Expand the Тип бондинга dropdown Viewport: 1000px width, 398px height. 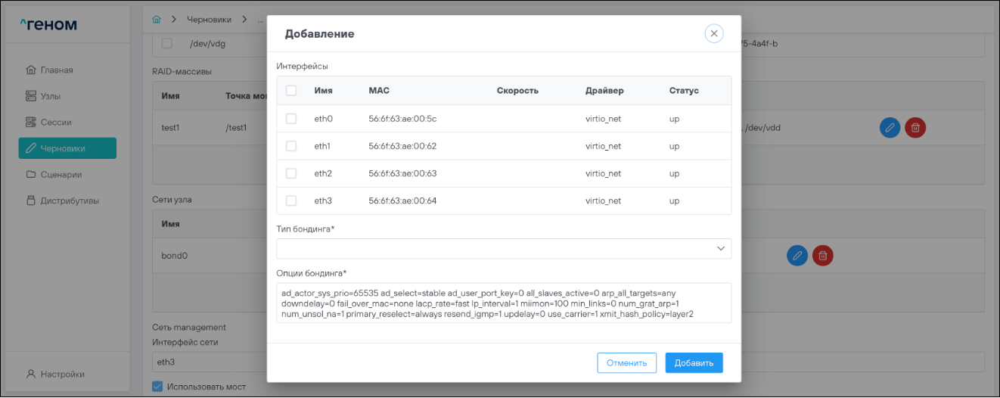[x=504, y=248]
